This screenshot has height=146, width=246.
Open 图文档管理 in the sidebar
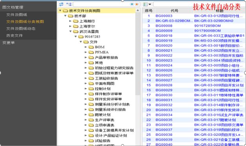click(13, 7)
